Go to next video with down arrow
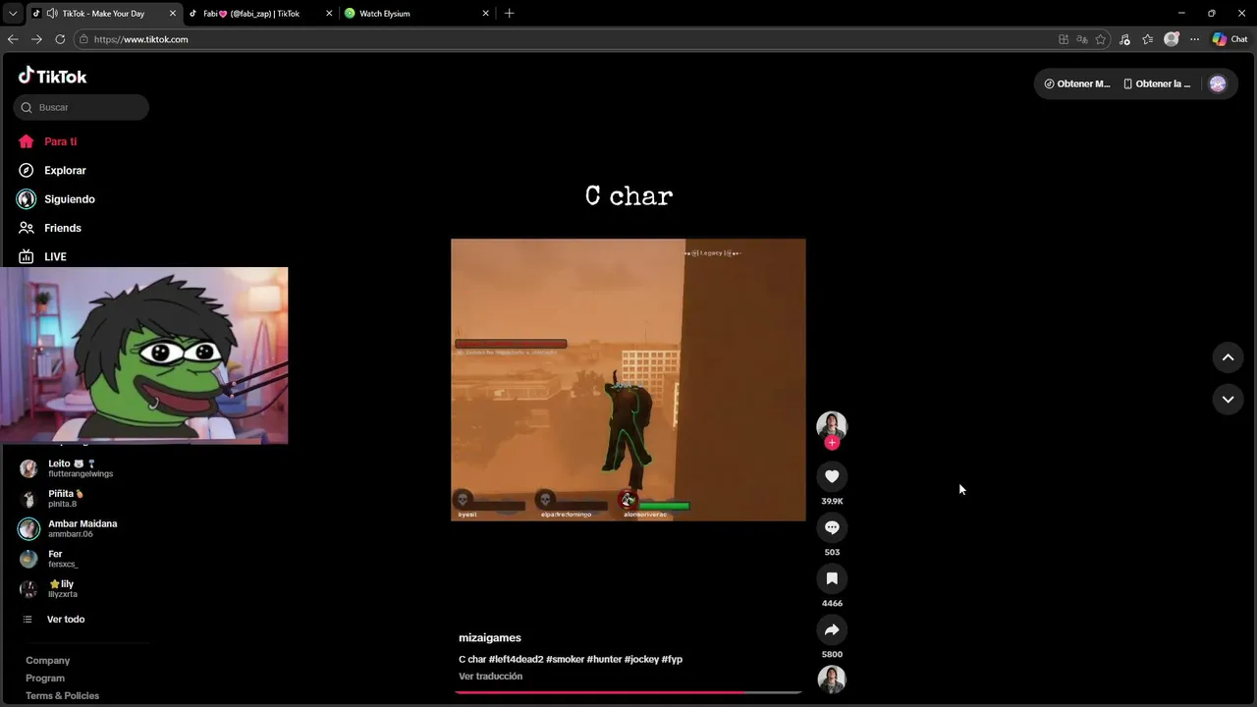The image size is (1257, 707). pos(1228,399)
